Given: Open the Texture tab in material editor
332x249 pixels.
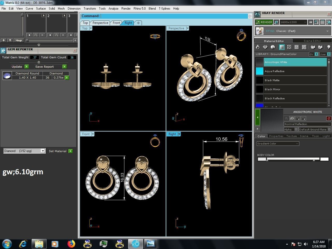Looking at the screenshot, I should 291,136.
